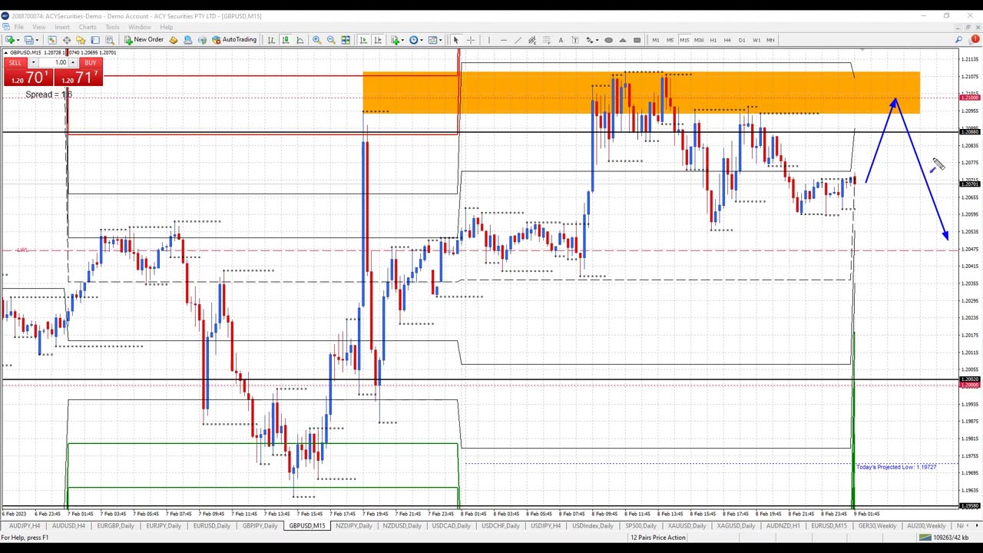Select the cursor pointer tool

tap(455, 40)
